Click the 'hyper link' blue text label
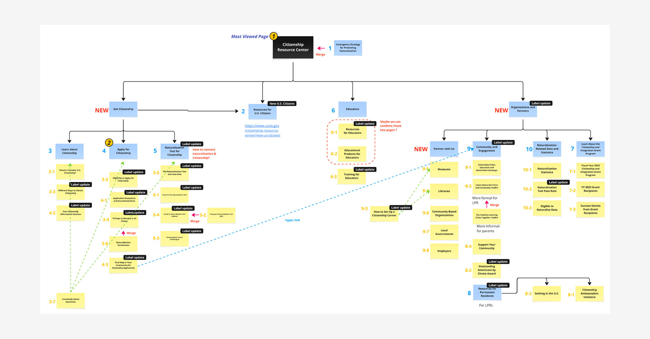The width and height of the screenshot is (650, 339). (292, 220)
